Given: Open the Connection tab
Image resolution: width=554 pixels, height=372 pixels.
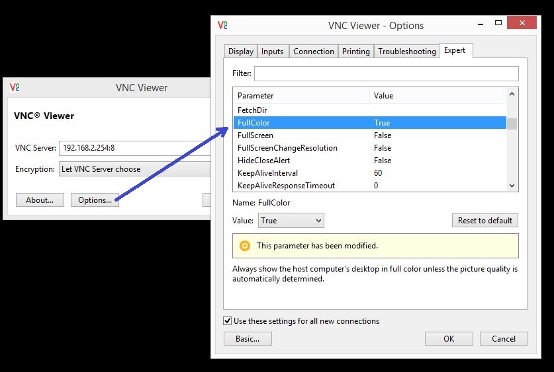Looking at the screenshot, I should 314,52.
